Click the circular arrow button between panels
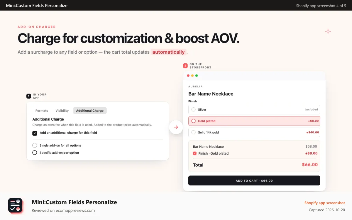Viewport: 352px width, 220px height. point(176,127)
